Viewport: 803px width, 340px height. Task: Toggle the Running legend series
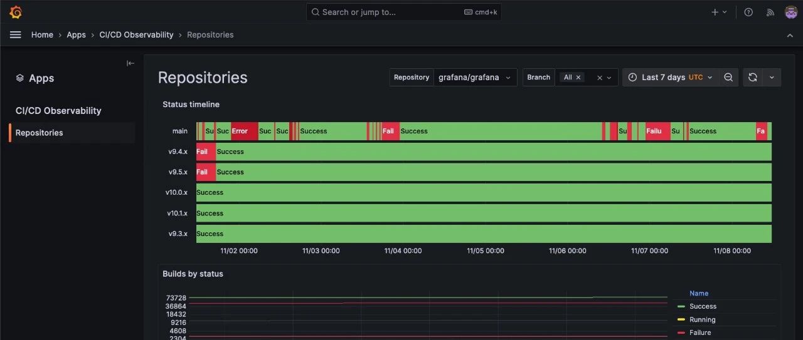pyautogui.click(x=702, y=320)
